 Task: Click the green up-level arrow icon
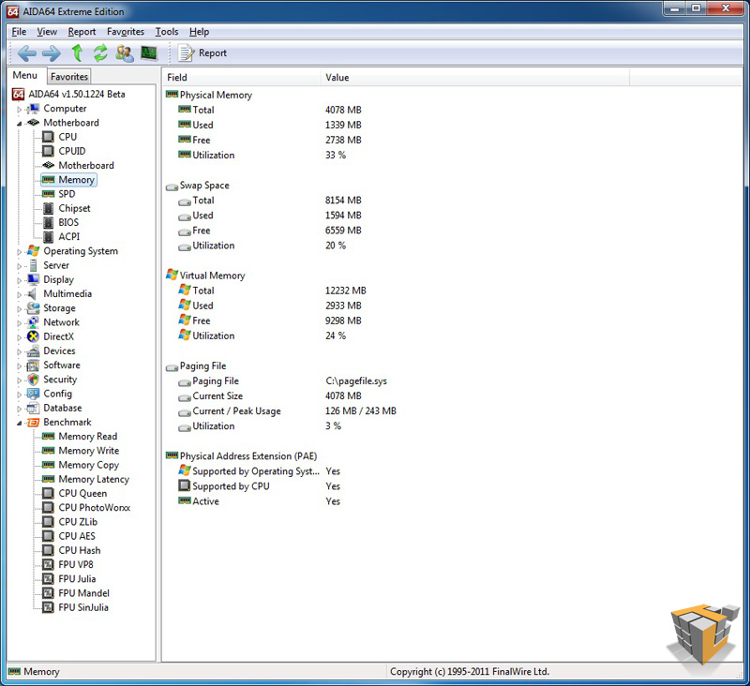pos(77,52)
